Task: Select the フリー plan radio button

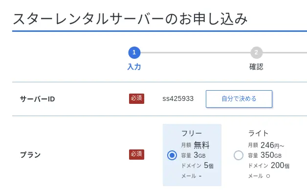Action: coord(172,155)
